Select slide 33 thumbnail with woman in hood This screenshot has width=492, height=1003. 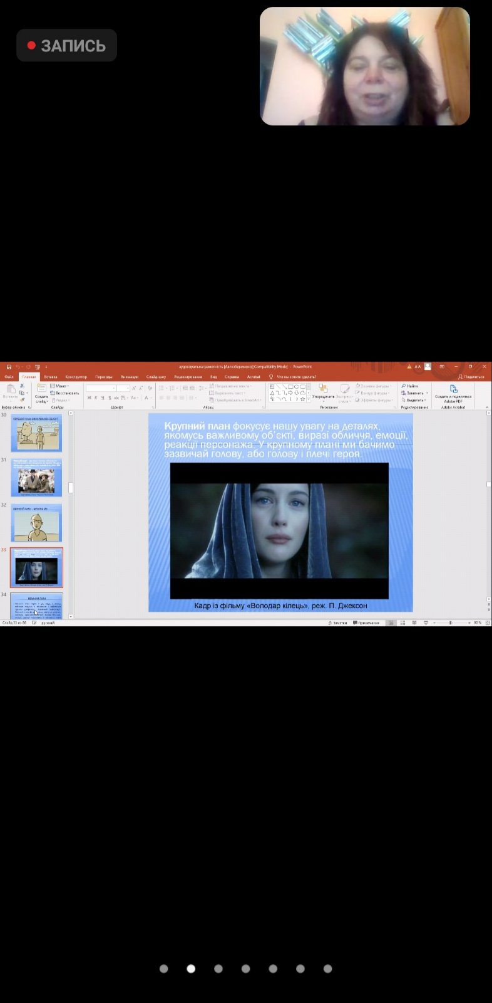36,568
